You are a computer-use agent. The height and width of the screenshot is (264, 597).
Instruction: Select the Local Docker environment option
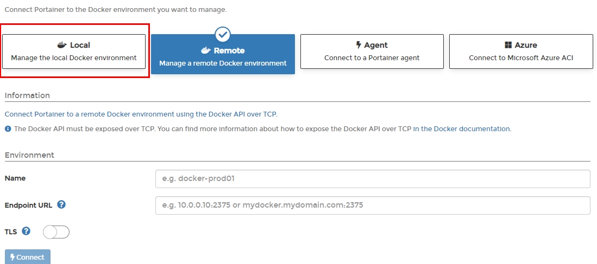pyautogui.click(x=74, y=51)
